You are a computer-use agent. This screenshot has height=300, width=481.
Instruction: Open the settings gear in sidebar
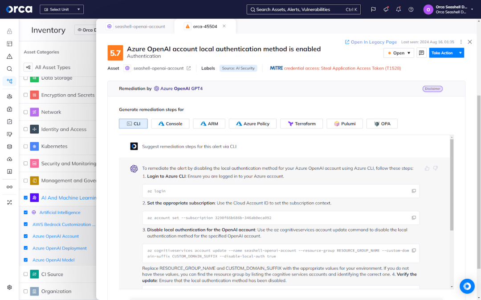click(9, 288)
